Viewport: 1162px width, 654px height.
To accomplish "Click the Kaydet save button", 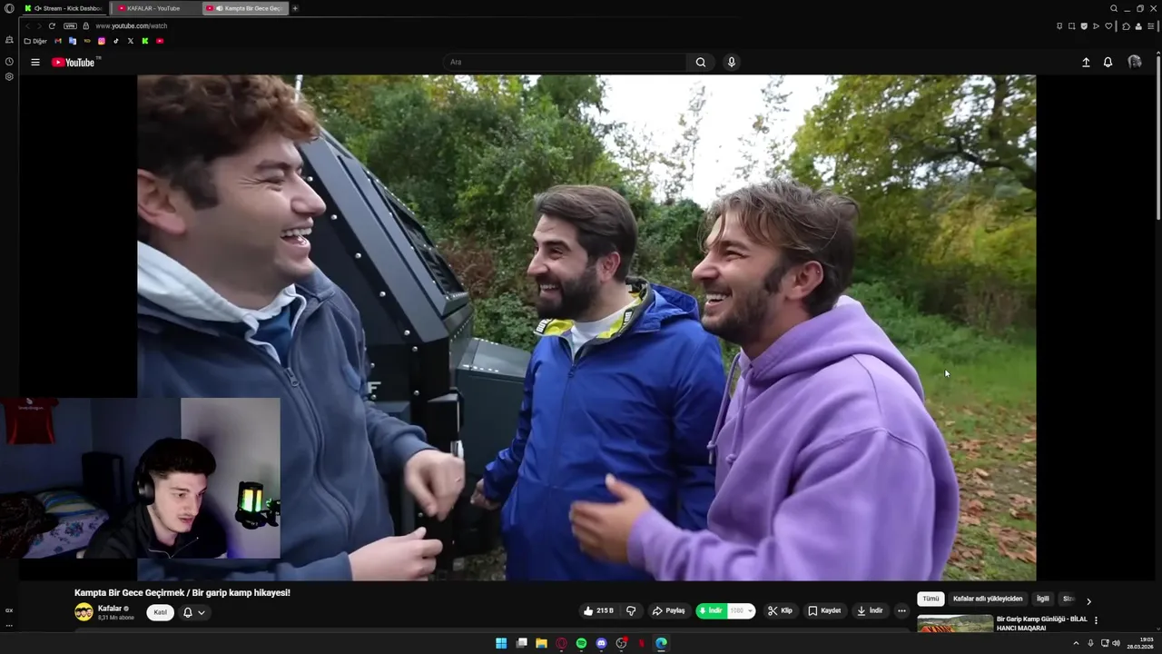I will [x=824, y=610].
